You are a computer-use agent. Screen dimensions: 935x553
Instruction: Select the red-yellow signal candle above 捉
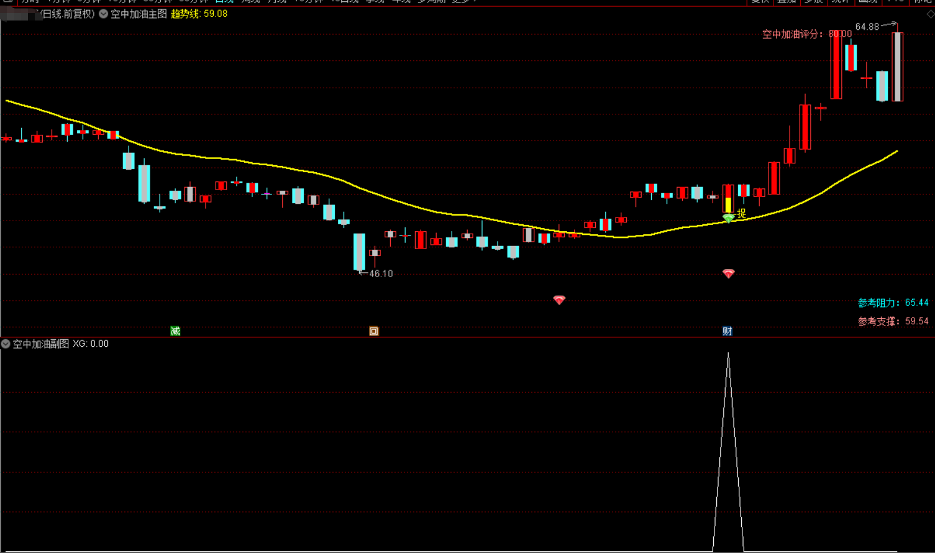point(728,199)
